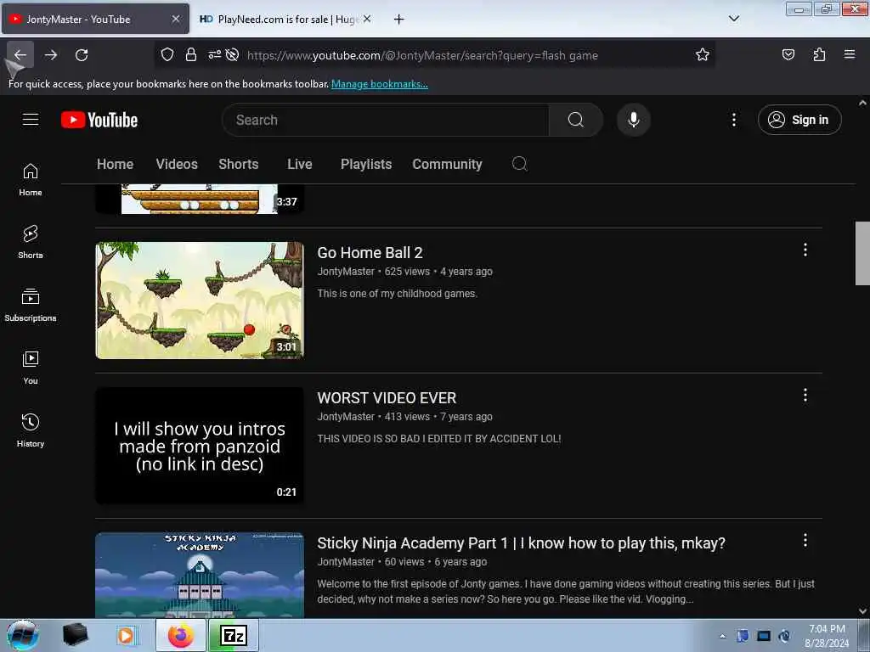Screen dimensions: 870x652
Task: Open options menu for Sticky Ninja Academy video
Action: pyautogui.click(x=805, y=541)
